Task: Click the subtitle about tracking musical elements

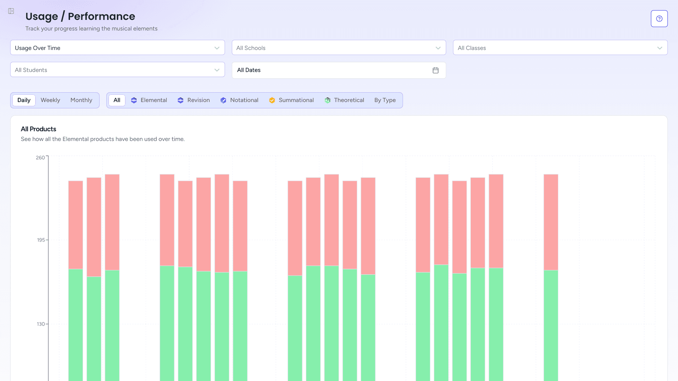Action: point(91,29)
